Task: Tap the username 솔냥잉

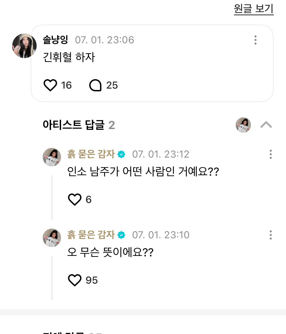Action: (x=55, y=40)
